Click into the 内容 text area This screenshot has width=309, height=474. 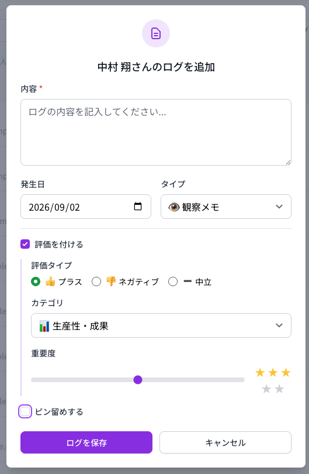[x=156, y=132]
